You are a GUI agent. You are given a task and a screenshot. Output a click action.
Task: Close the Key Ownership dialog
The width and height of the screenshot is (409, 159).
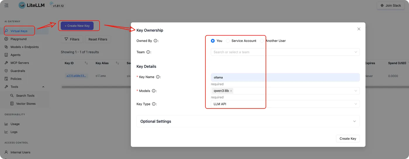(x=359, y=29)
